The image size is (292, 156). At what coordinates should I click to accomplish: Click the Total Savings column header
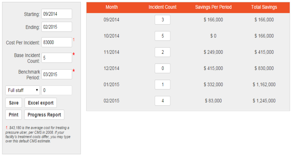pos(264,7)
